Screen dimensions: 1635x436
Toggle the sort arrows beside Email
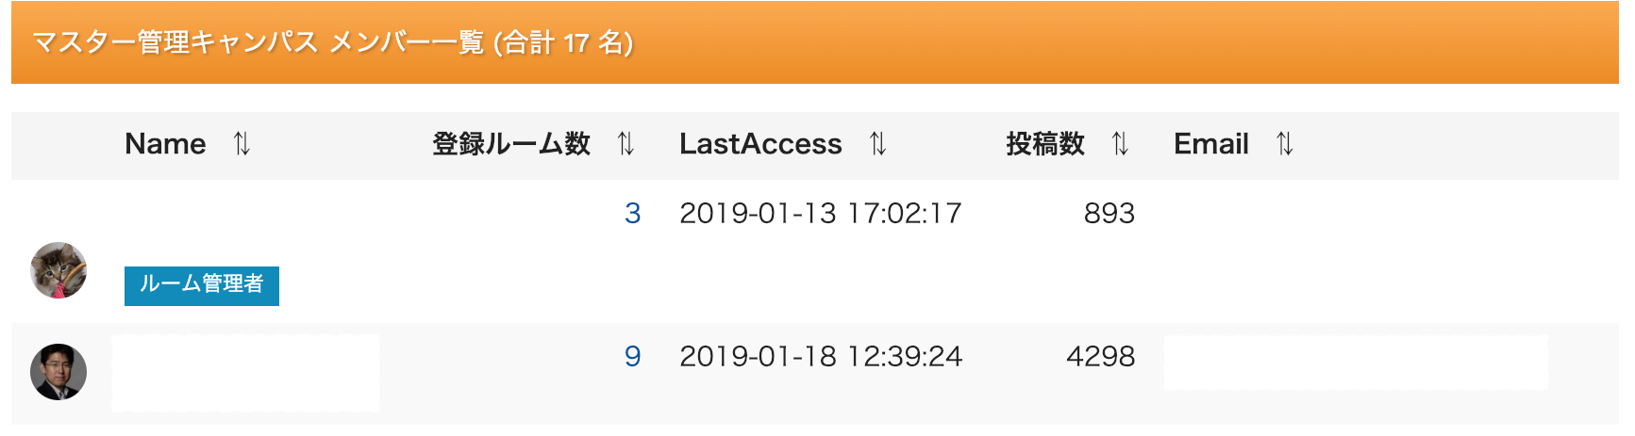1284,144
